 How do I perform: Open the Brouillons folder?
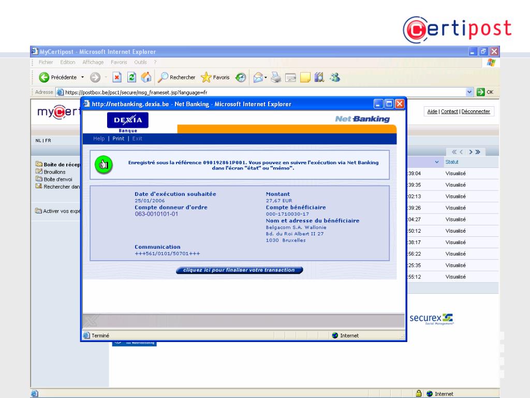coord(51,172)
